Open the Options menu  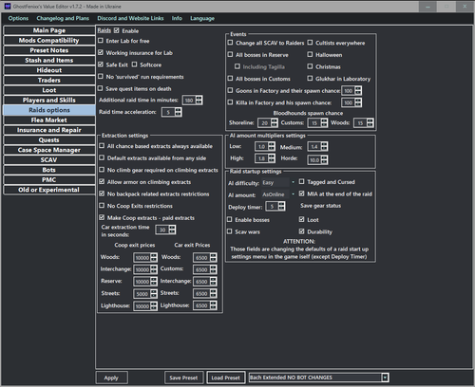click(x=18, y=18)
